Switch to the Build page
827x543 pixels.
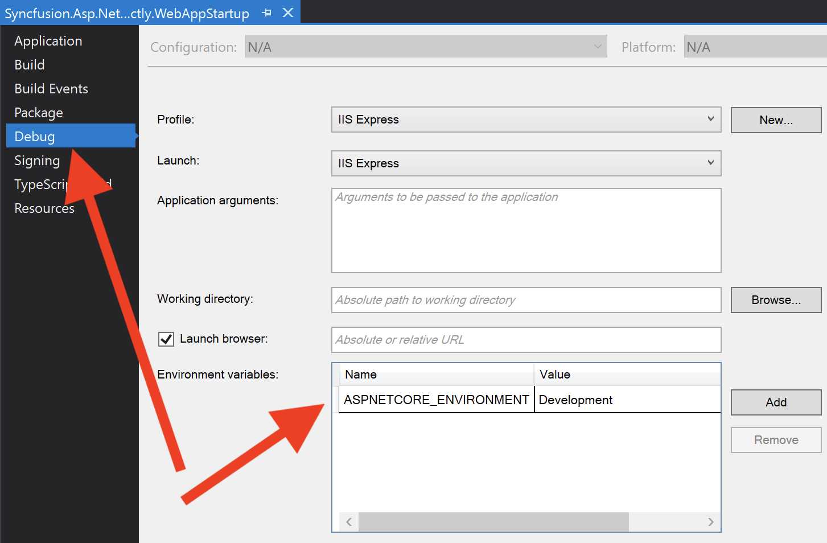(x=29, y=64)
